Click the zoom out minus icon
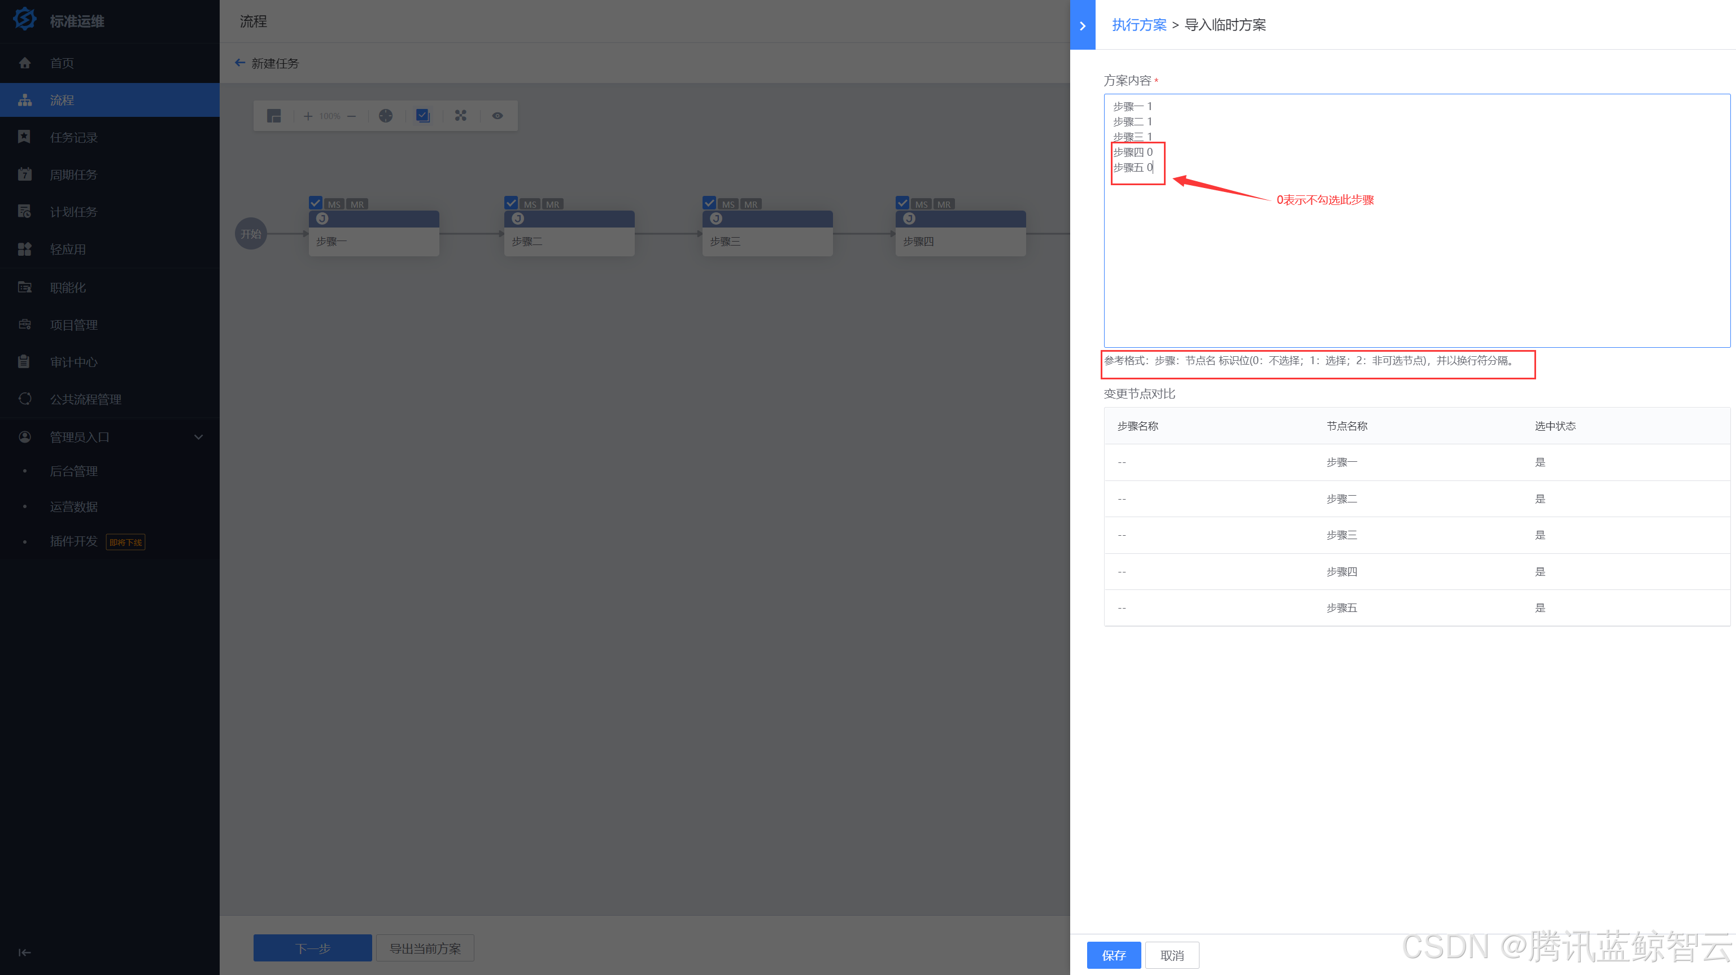Viewport: 1736px width, 975px height. [x=352, y=116]
